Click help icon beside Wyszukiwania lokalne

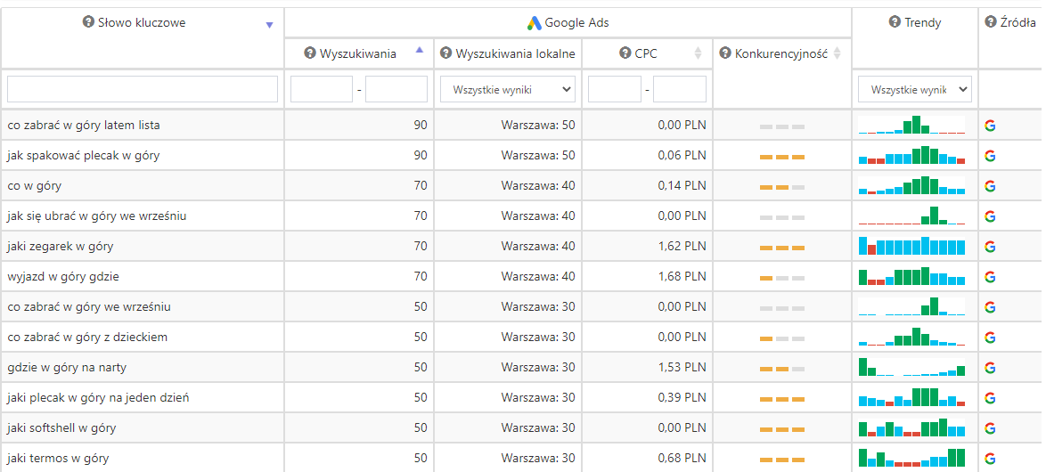coord(445,53)
